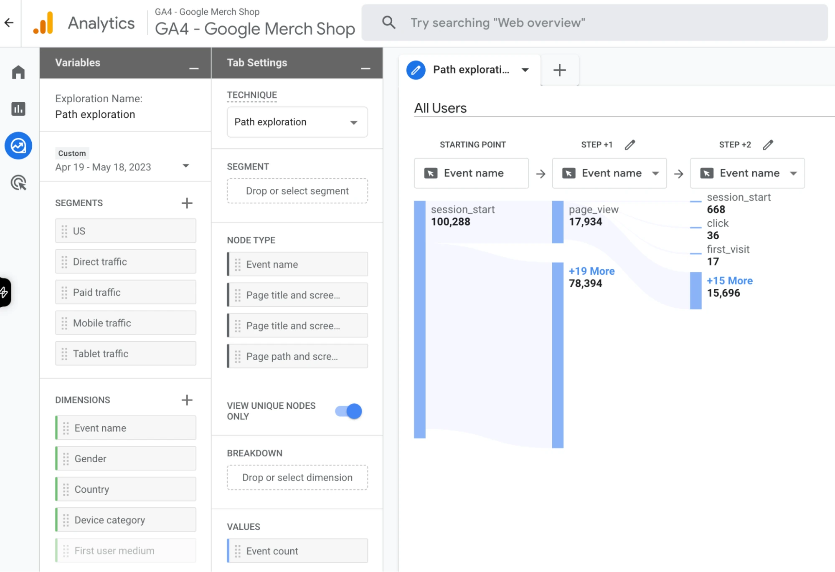Select the Event name dimension
The image size is (835, 572).
click(125, 428)
